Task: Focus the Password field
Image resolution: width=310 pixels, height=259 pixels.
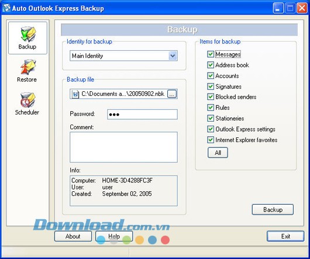Action: click(142, 115)
